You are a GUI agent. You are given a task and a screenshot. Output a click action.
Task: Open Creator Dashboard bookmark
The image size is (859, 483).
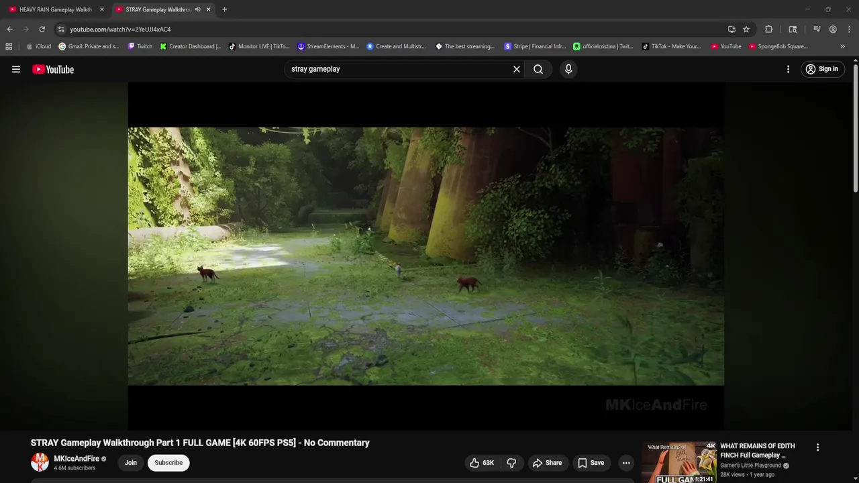pyautogui.click(x=191, y=46)
